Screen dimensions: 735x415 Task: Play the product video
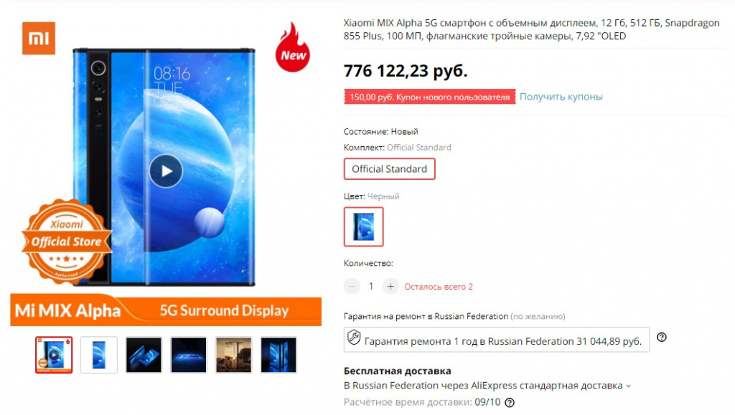166,171
